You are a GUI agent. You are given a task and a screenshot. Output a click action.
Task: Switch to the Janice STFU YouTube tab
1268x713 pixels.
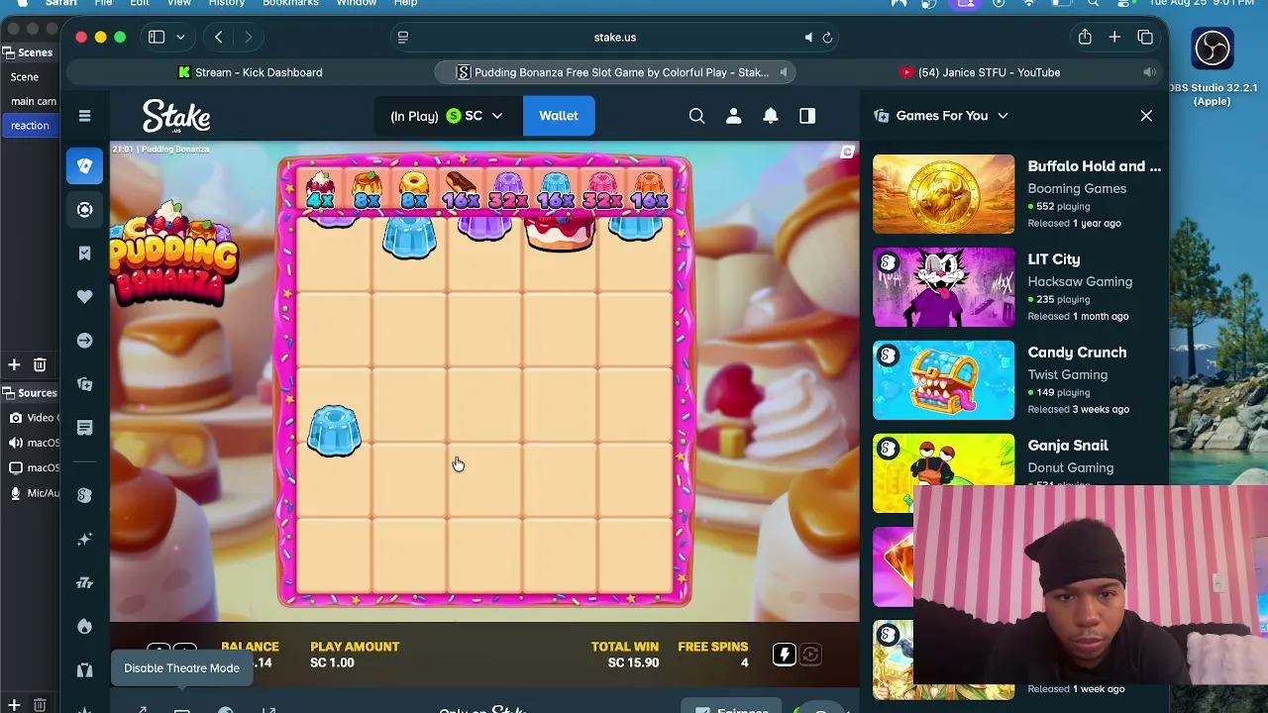pyautogui.click(x=981, y=72)
